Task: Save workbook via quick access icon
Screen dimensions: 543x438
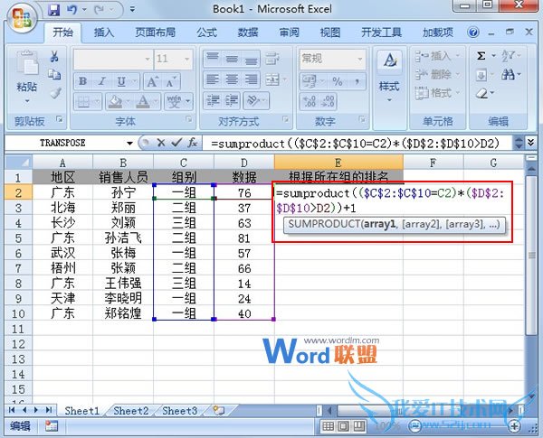Action: click(54, 10)
